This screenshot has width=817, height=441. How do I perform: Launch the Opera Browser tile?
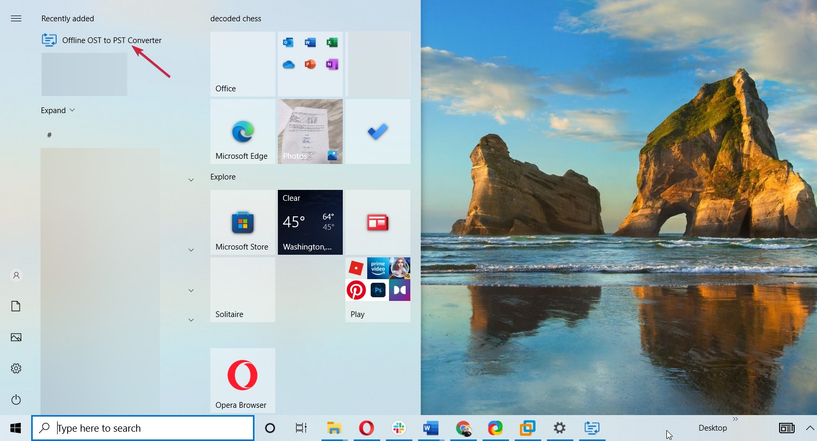point(243,380)
